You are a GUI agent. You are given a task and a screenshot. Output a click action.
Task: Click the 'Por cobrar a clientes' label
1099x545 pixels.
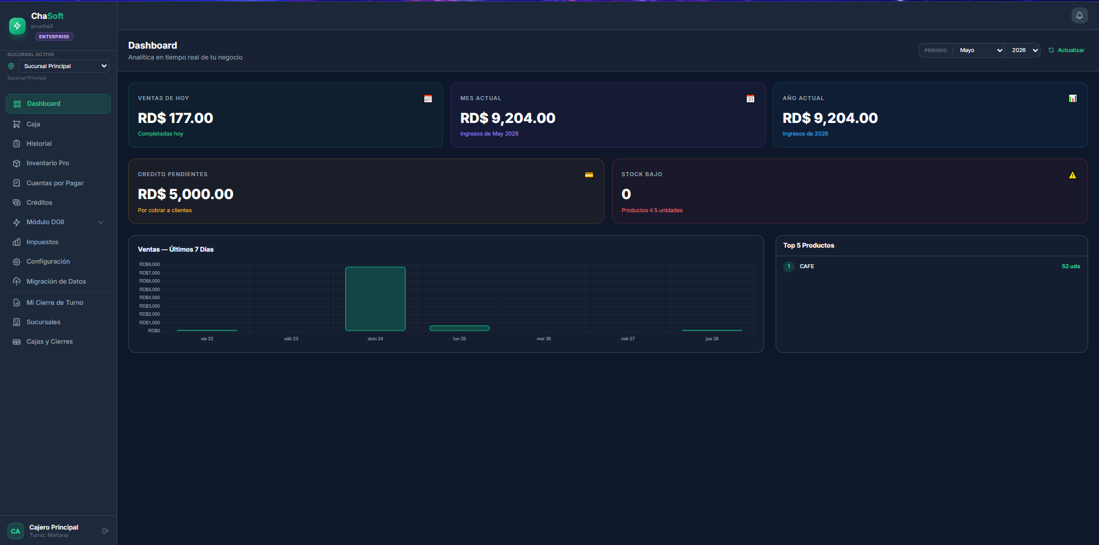tap(165, 210)
